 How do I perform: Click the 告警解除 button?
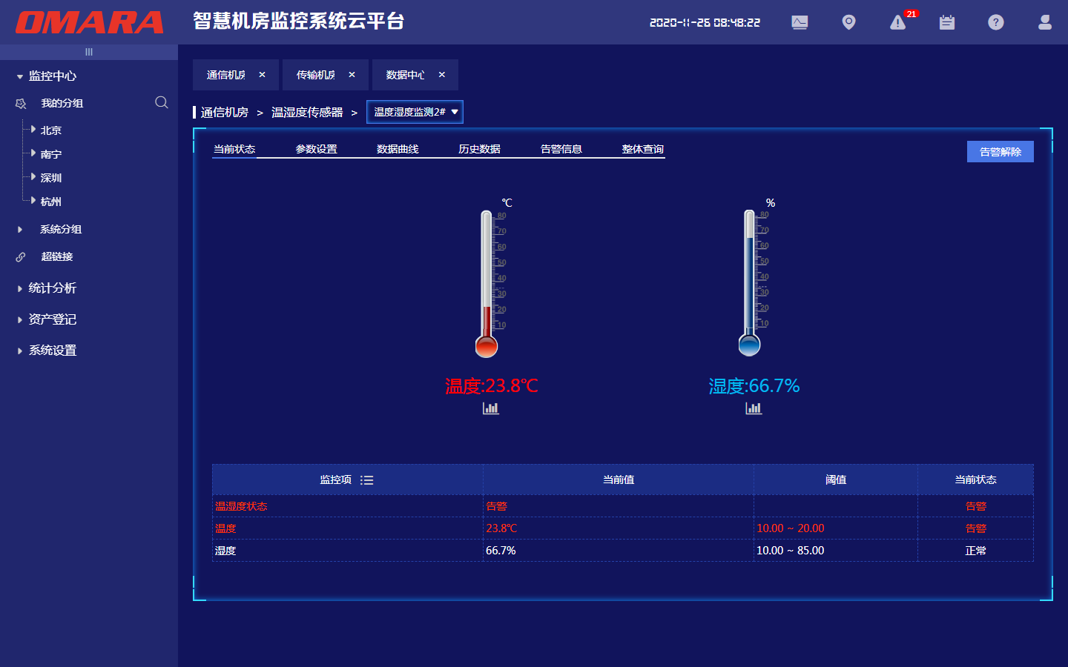coord(1000,152)
